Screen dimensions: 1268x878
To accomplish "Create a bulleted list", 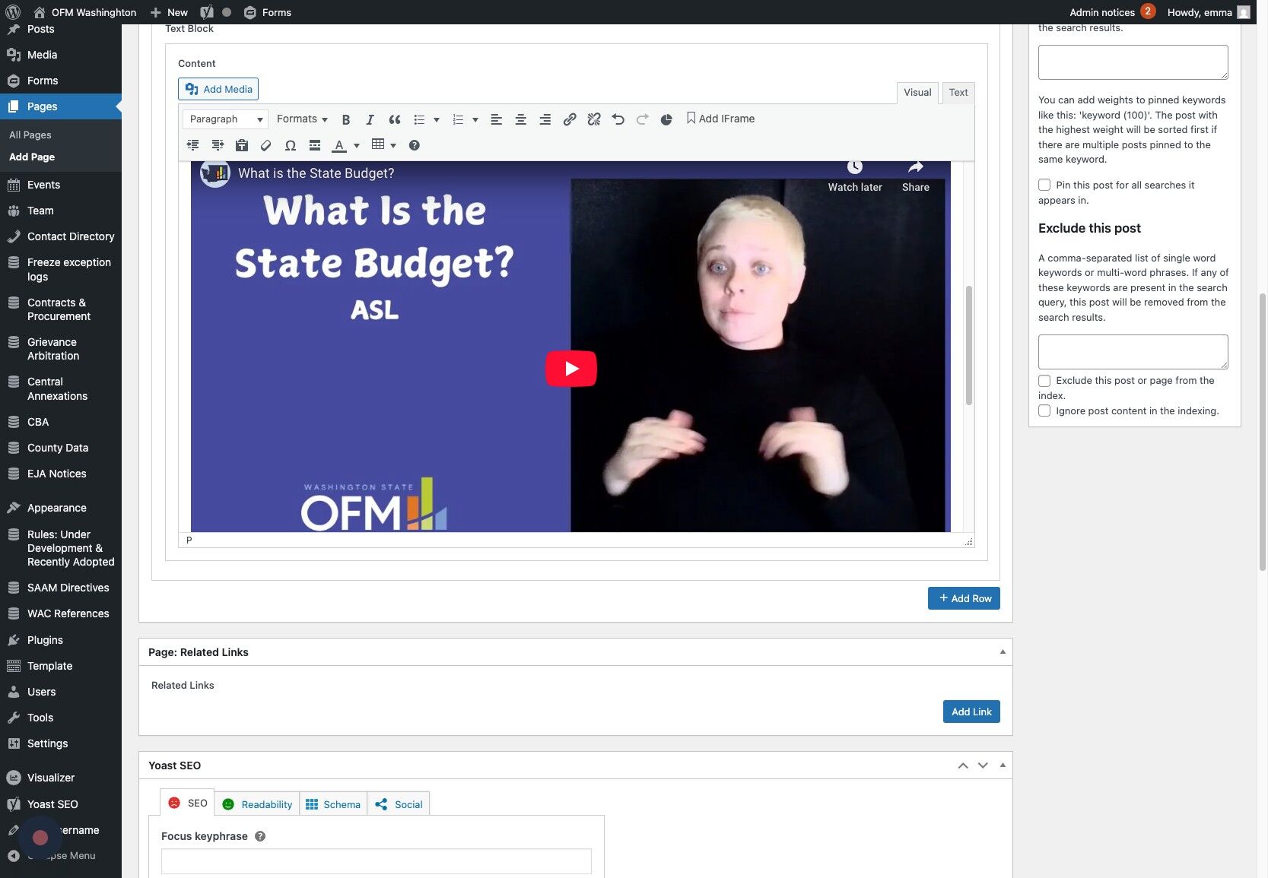I will [419, 119].
